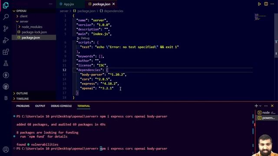Screen dimensions: 278x156
Task: Expand the node_modules folder
Action: 32,27
